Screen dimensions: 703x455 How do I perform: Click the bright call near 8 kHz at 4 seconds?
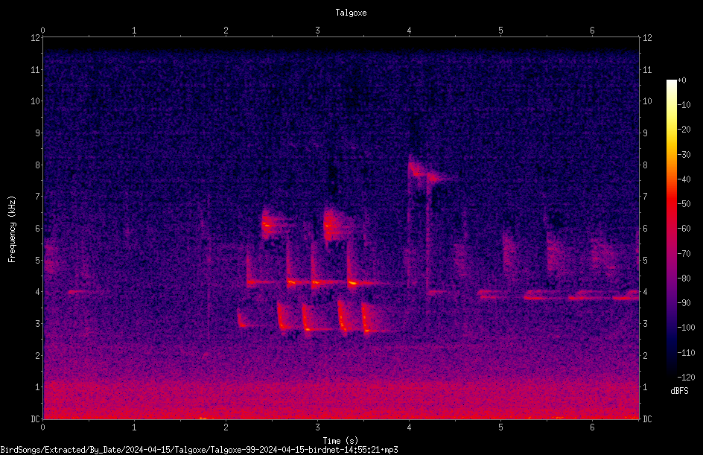(x=416, y=169)
